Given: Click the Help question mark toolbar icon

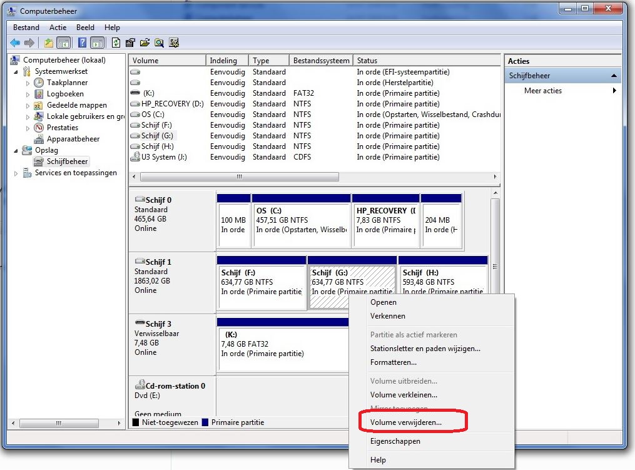Looking at the screenshot, I should coord(81,43).
